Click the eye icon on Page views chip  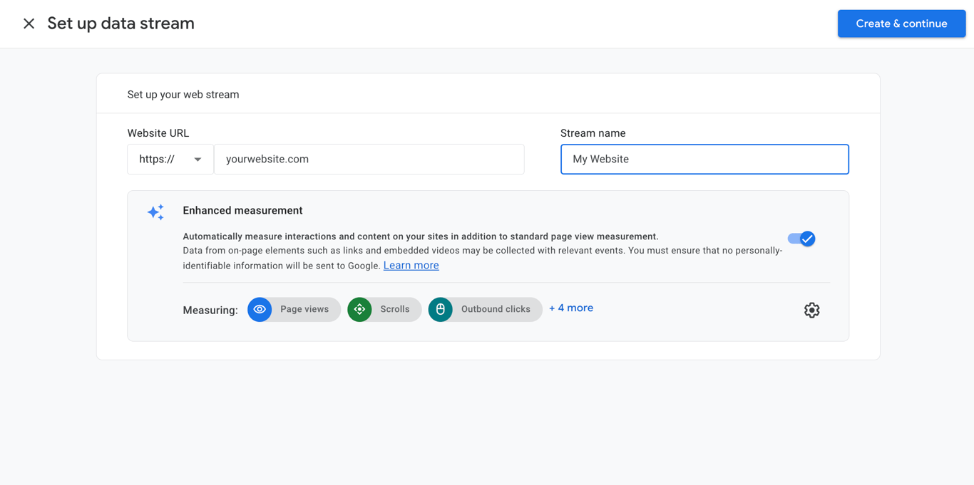click(x=260, y=309)
